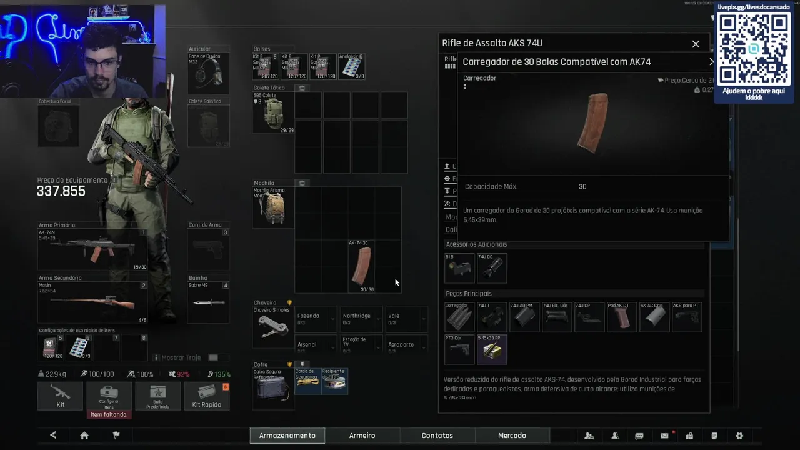Open the home screen icon
The image size is (800, 450).
(x=84, y=436)
